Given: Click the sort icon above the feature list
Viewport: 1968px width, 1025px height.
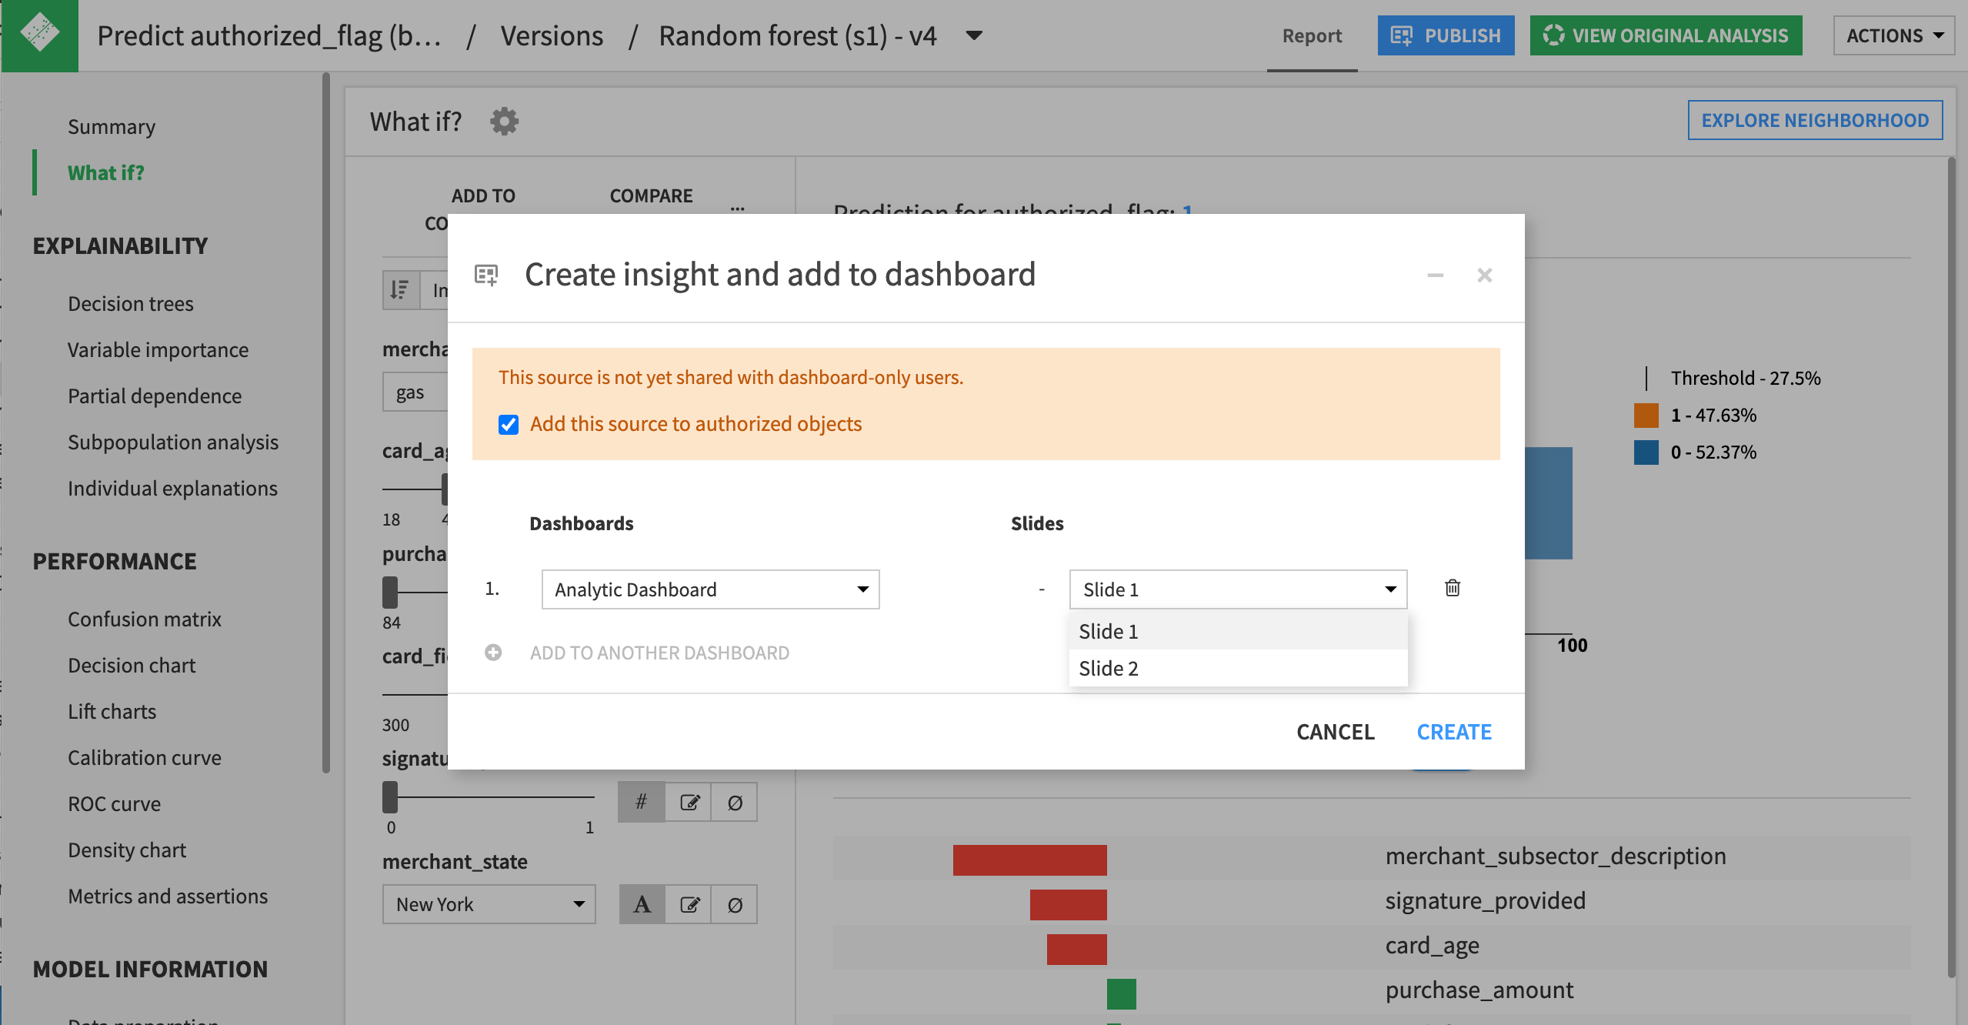Looking at the screenshot, I should (399, 290).
